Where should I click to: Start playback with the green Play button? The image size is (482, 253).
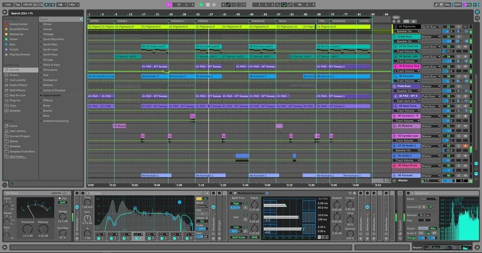click(201, 5)
